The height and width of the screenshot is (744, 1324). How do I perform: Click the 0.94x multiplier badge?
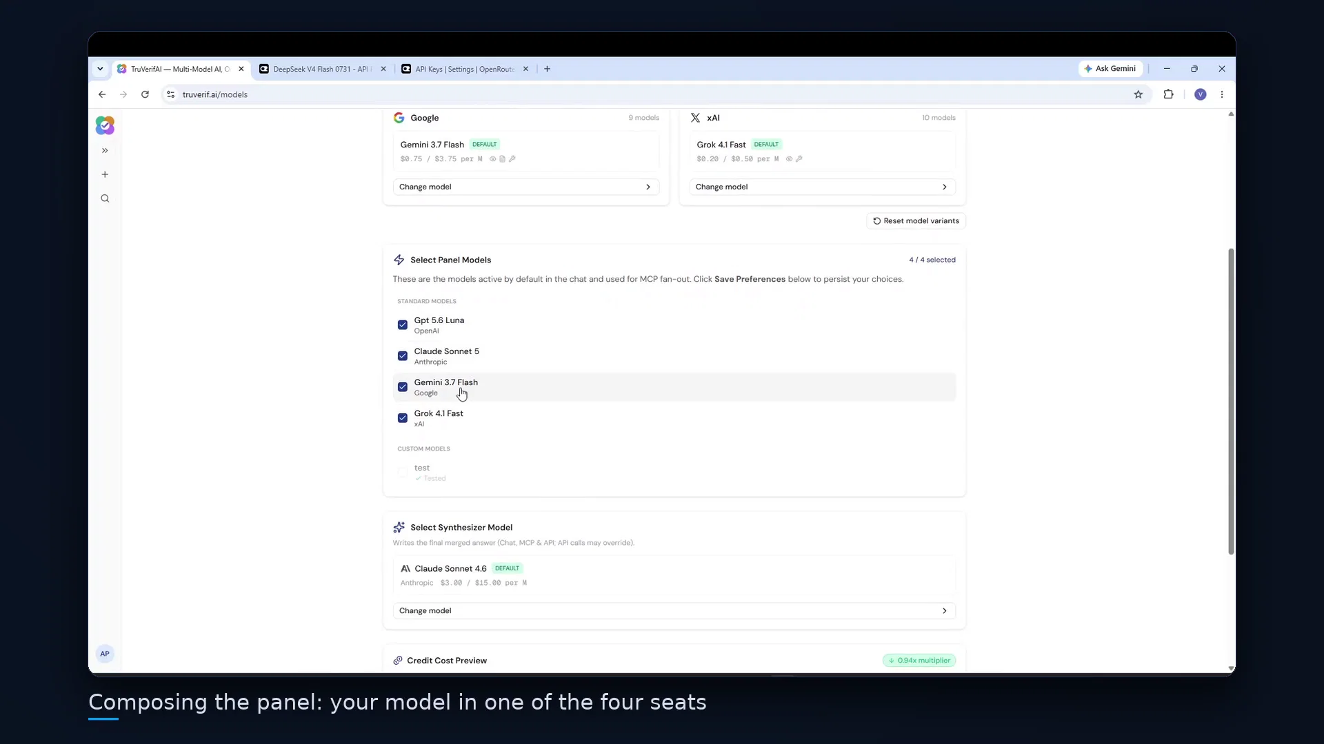(x=919, y=661)
